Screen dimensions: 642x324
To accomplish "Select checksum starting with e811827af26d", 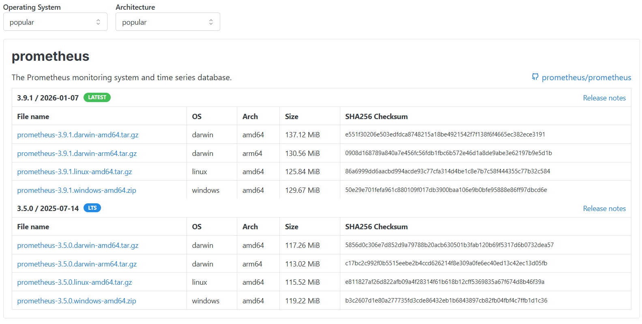I will pos(445,282).
